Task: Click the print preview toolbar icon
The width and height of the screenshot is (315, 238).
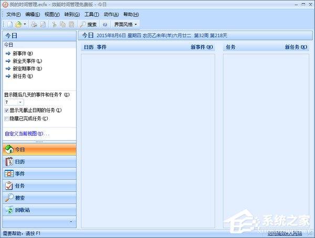Action: tap(43, 25)
